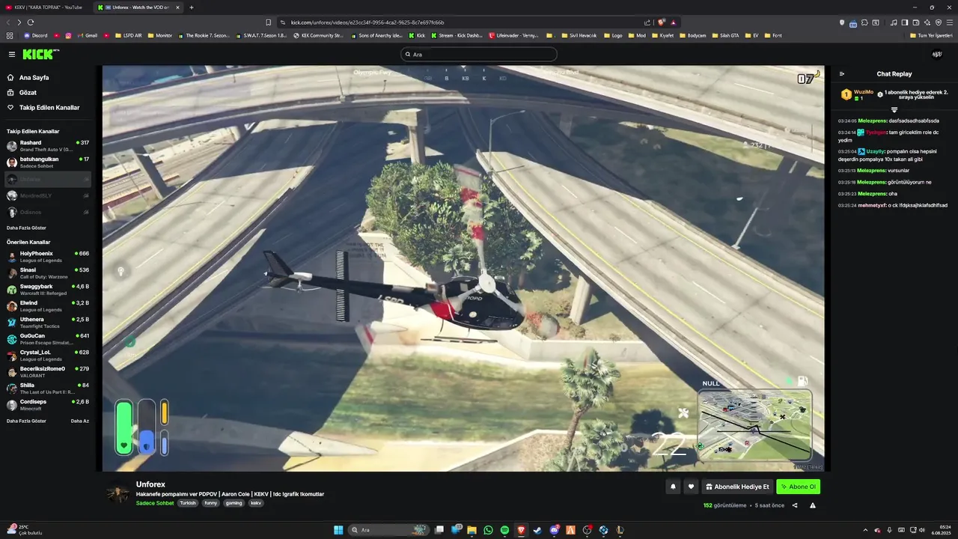The width and height of the screenshot is (958, 539).
Task: Click the KICK logo
Action: pos(40,54)
